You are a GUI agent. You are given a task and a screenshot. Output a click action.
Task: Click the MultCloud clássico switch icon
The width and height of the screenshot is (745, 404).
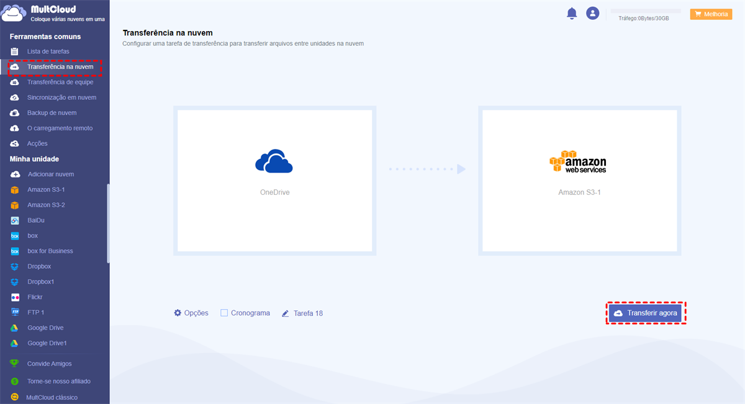click(x=15, y=397)
